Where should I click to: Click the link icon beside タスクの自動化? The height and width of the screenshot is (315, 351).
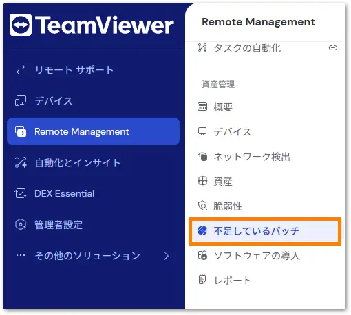(332, 48)
